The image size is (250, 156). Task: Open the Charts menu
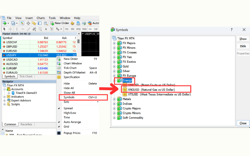click(x=41, y=18)
